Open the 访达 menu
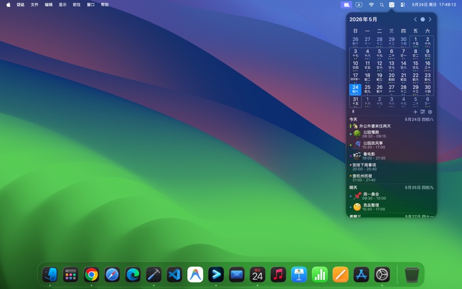 click(x=21, y=5)
